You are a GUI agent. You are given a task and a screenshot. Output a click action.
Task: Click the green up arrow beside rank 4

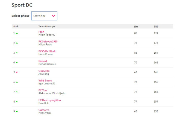[17, 63]
